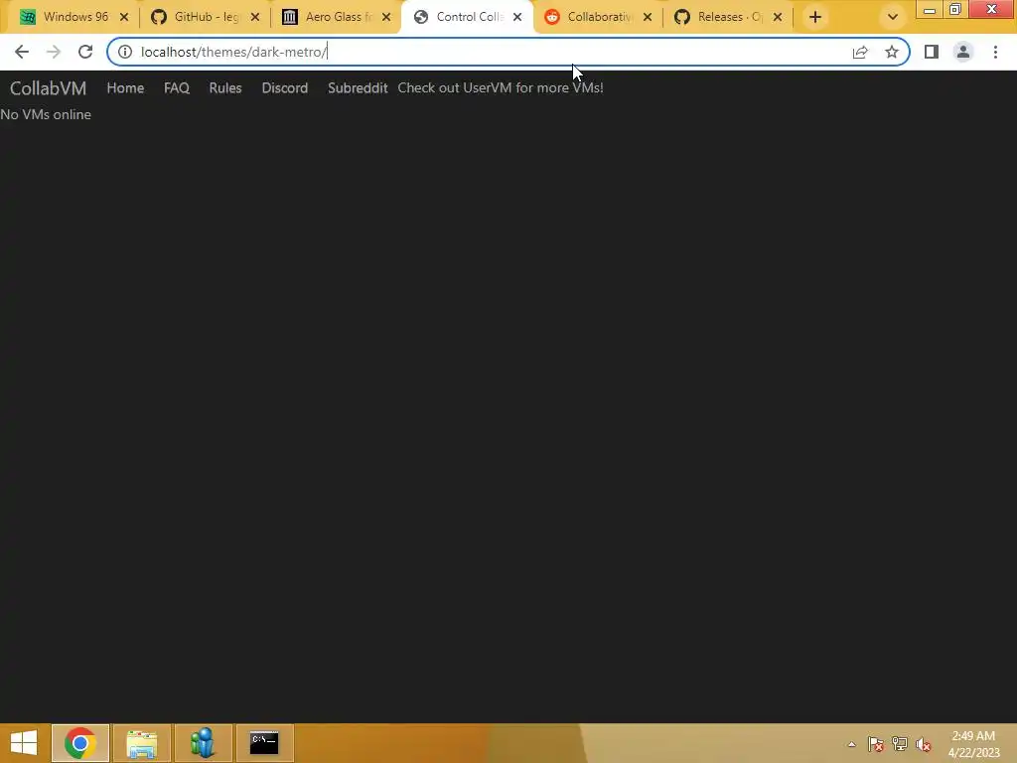1017x763 pixels.
Task: Click the forward navigation arrow
Action: (x=54, y=52)
